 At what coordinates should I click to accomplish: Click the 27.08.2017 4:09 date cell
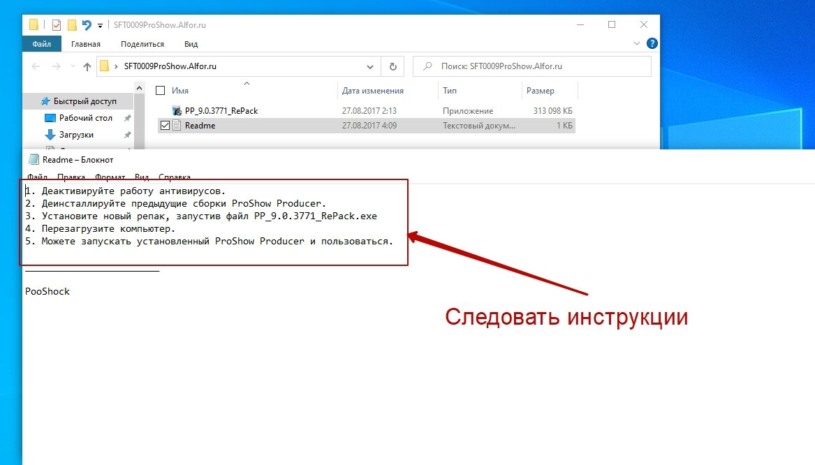click(369, 125)
